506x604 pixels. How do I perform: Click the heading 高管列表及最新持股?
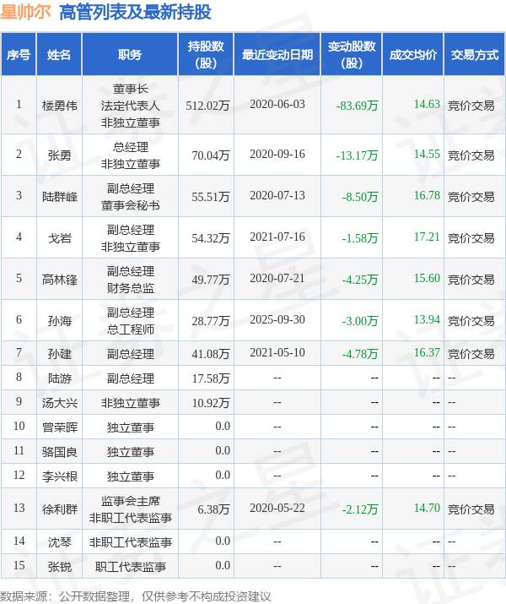coord(135,12)
